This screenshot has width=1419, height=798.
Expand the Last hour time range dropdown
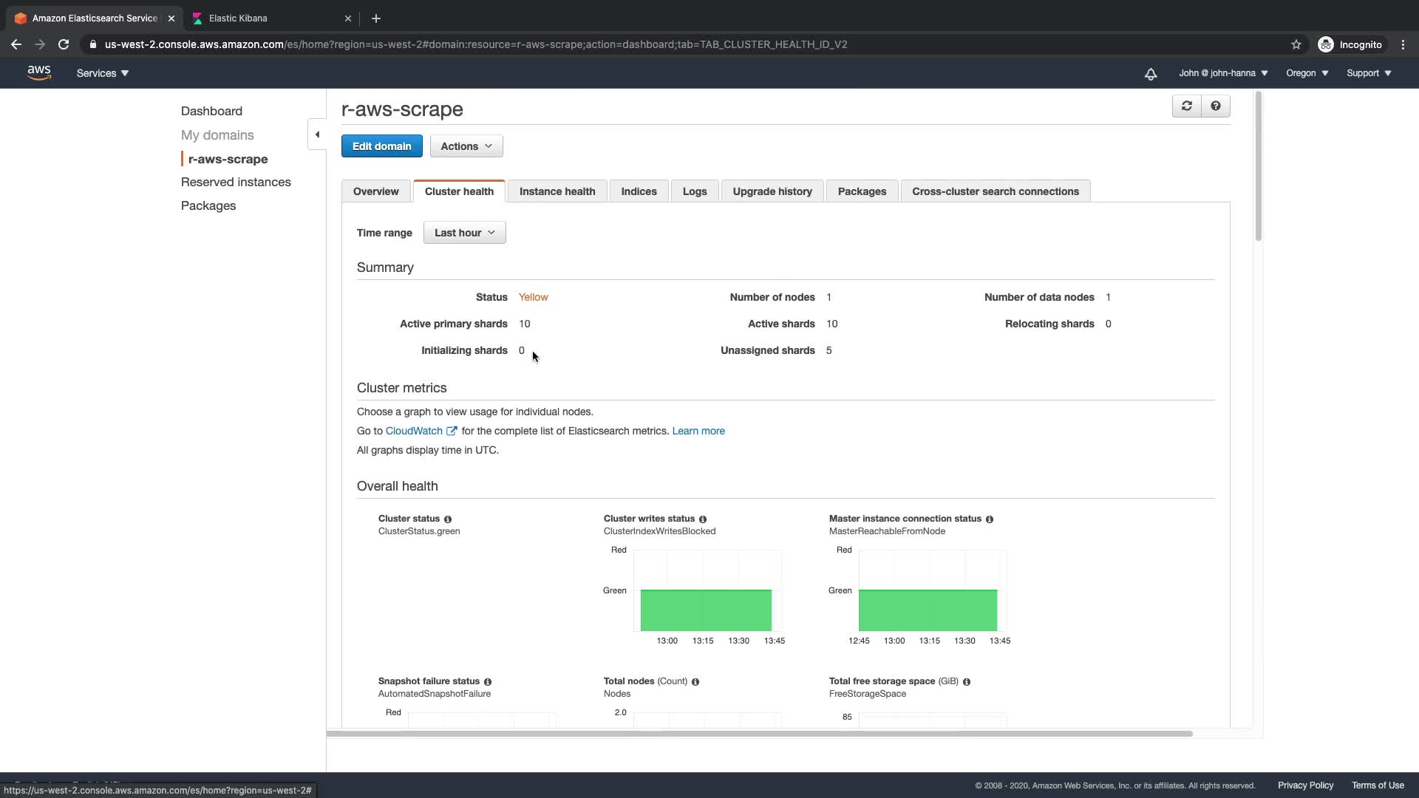pyautogui.click(x=464, y=233)
